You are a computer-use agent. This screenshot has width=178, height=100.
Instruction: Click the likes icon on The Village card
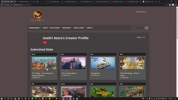click(x=34, y=71)
